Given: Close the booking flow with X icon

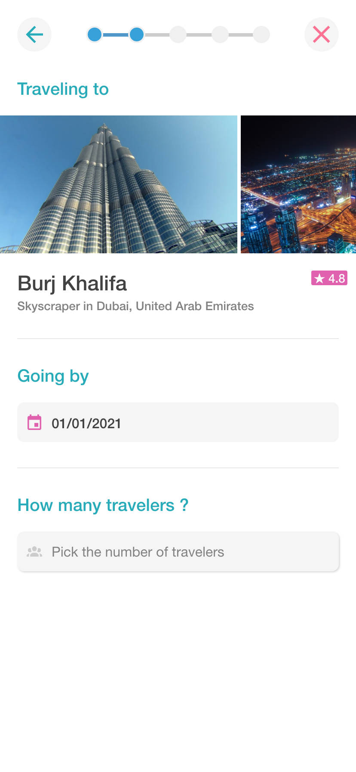Looking at the screenshot, I should click(321, 34).
